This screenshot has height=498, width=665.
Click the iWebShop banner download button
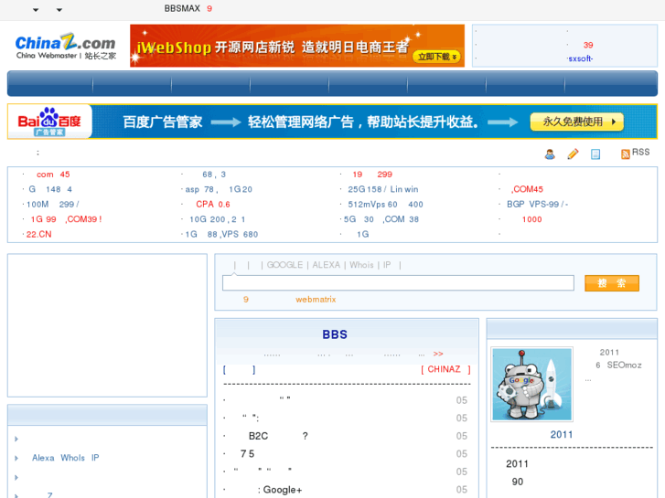437,57
